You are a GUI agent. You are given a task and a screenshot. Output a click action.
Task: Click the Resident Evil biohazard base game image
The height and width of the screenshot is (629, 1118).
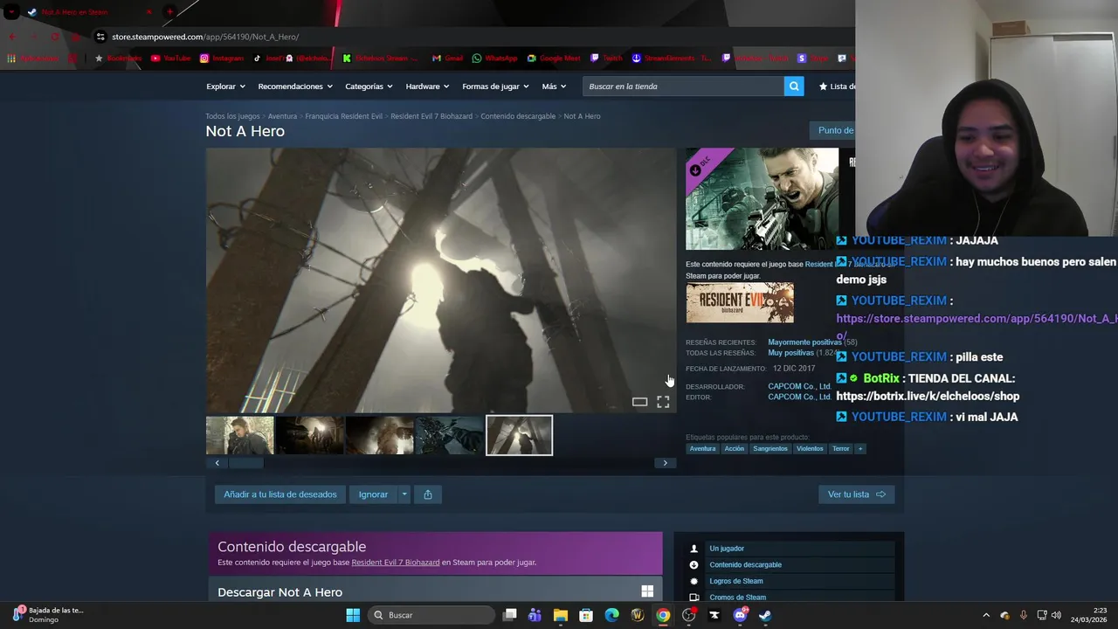point(740,303)
